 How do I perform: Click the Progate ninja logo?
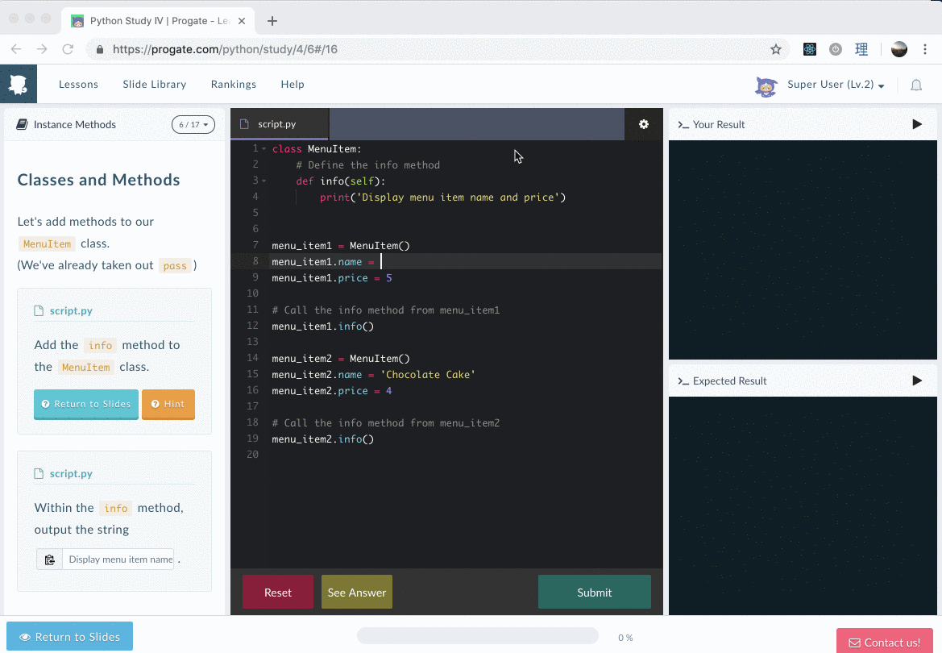point(18,84)
